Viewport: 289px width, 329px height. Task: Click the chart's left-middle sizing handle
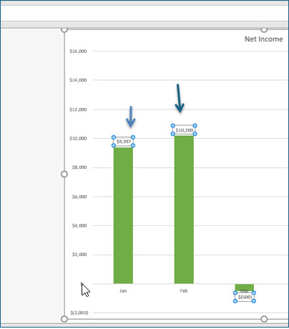64,175
